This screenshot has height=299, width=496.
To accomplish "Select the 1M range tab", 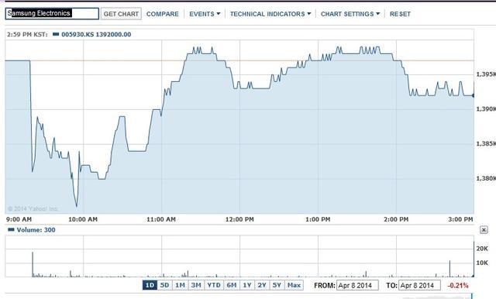I will tap(180, 285).
